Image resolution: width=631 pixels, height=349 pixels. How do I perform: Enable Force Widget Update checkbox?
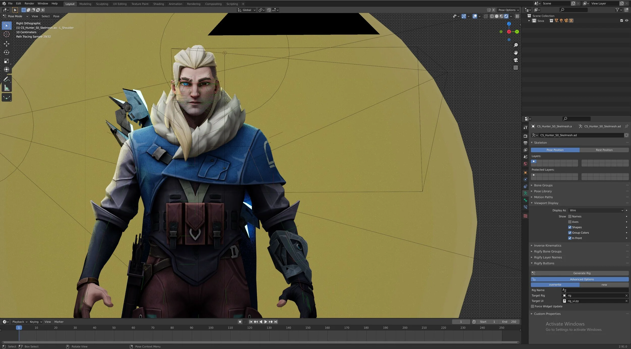tap(533, 306)
